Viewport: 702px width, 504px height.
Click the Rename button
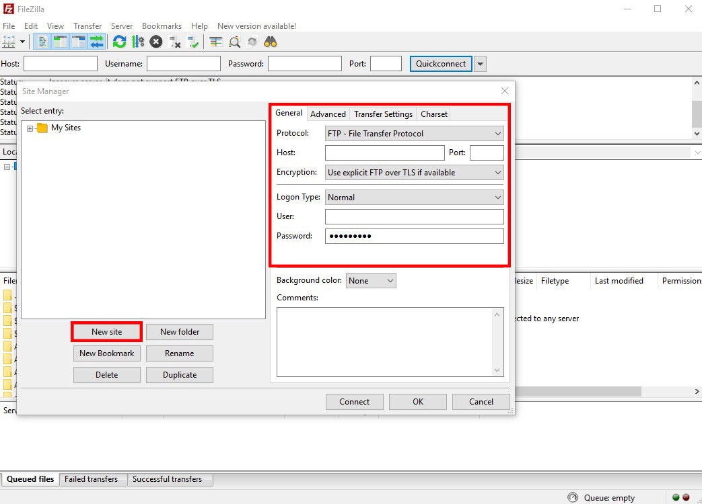(180, 353)
